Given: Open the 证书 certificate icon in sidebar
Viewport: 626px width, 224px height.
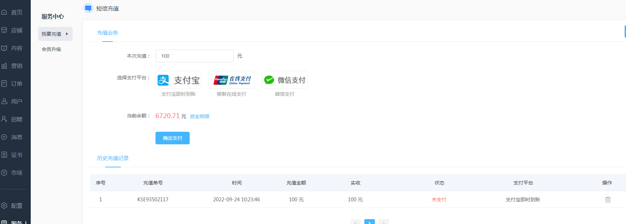Looking at the screenshot, I should click(4, 155).
